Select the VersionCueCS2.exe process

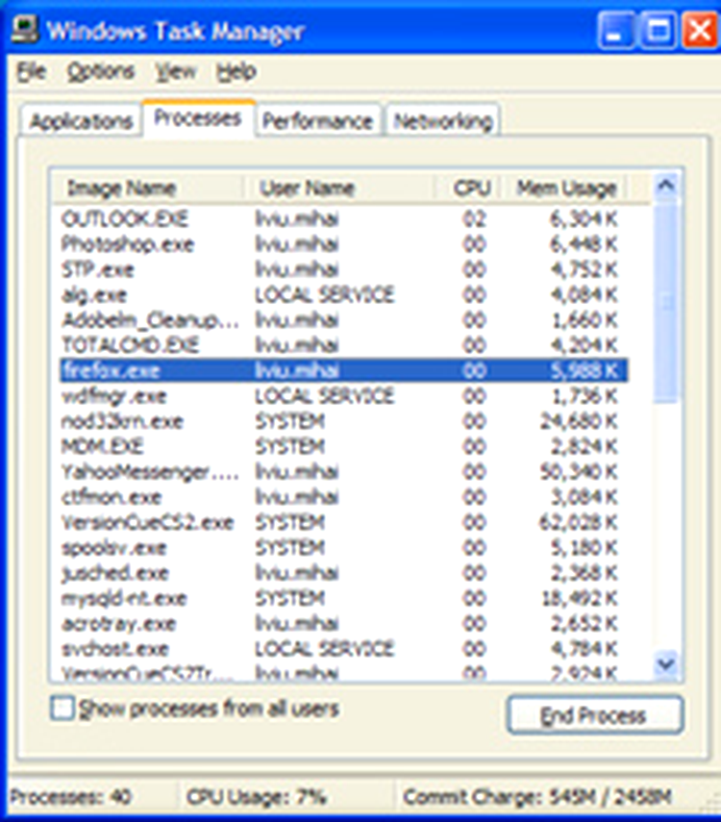343,522
